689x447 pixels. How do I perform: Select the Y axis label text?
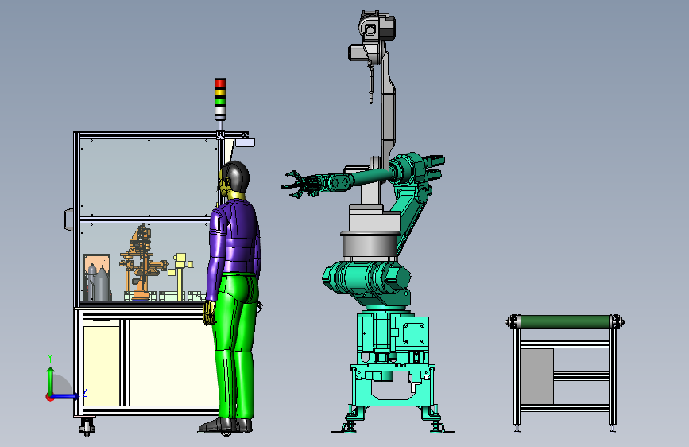point(50,358)
